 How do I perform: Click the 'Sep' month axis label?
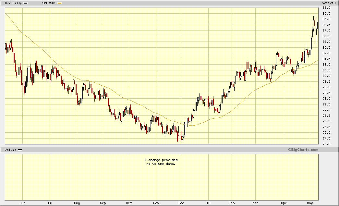point(103,203)
